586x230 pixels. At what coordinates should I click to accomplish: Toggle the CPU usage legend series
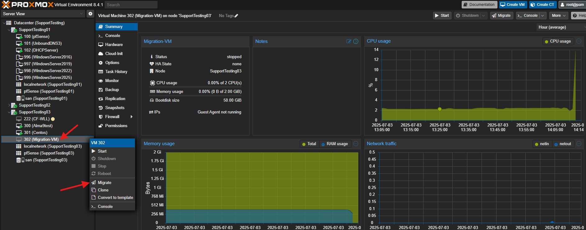(x=558, y=41)
